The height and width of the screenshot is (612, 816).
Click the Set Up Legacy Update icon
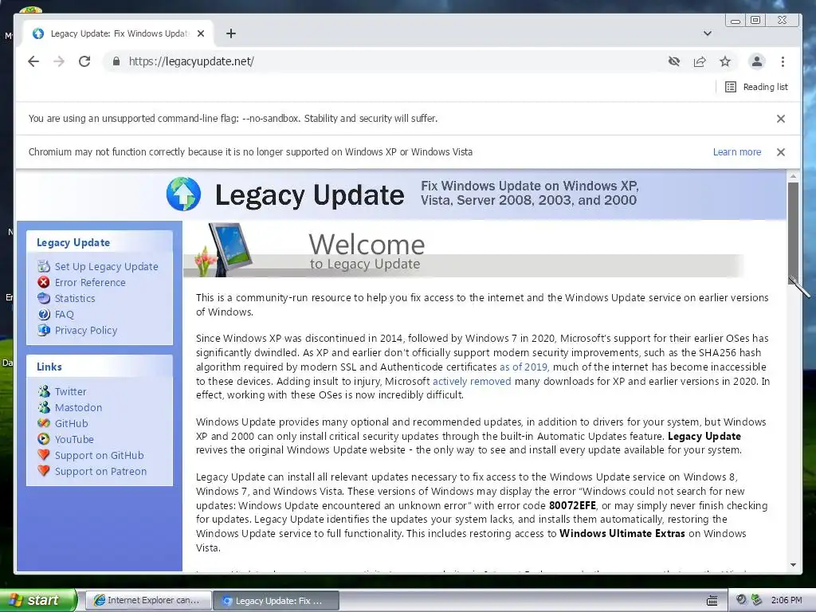pyautogui.click(x=44, y=266)
